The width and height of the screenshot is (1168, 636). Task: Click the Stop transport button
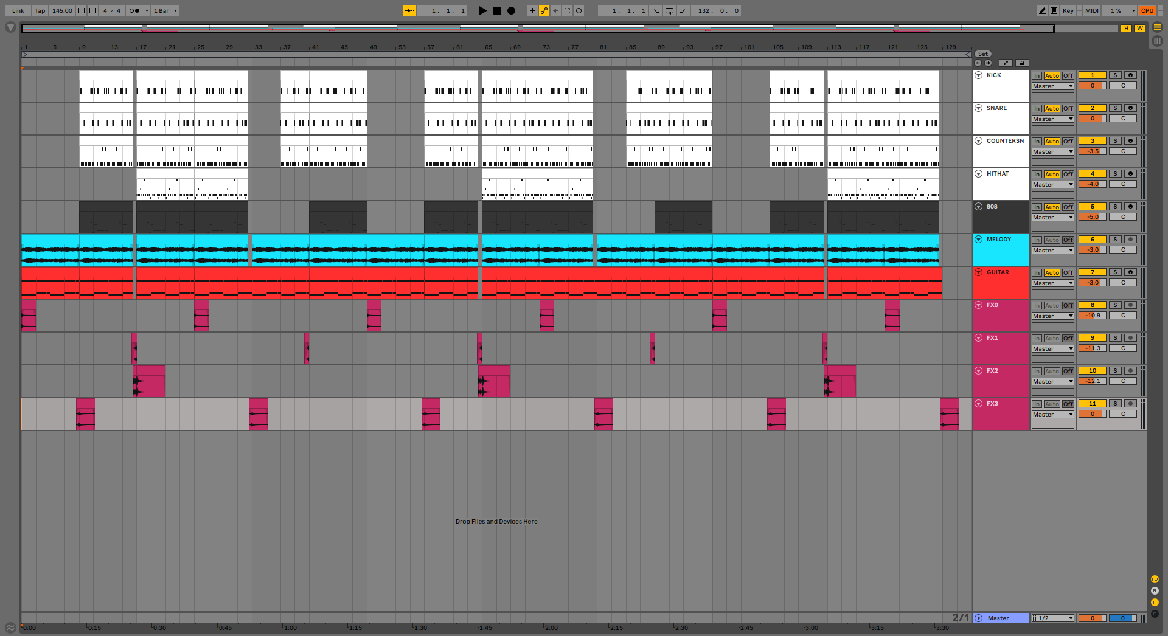pyautogui.click(x=497, y=10)
